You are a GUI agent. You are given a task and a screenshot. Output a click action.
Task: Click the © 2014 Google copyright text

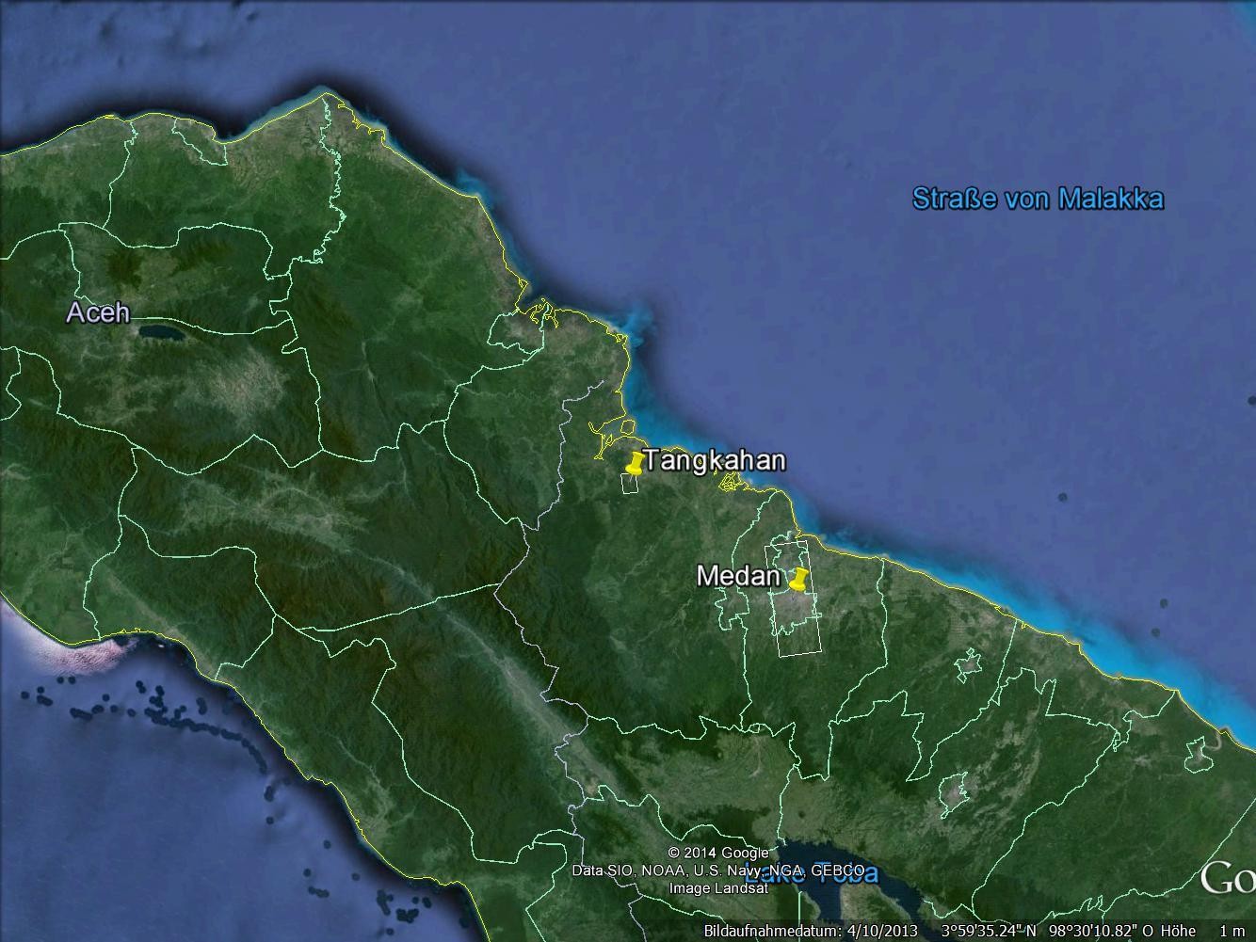coord(718,853)
